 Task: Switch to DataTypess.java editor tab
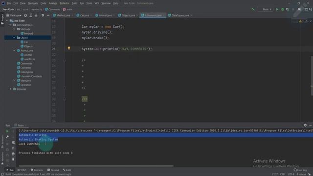click(x=180, y=15)
